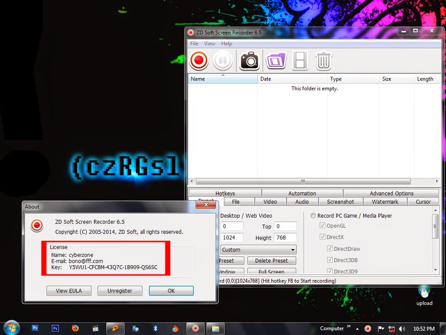
Task: Sort the file list by Type column
Action: tap(353, 79)
